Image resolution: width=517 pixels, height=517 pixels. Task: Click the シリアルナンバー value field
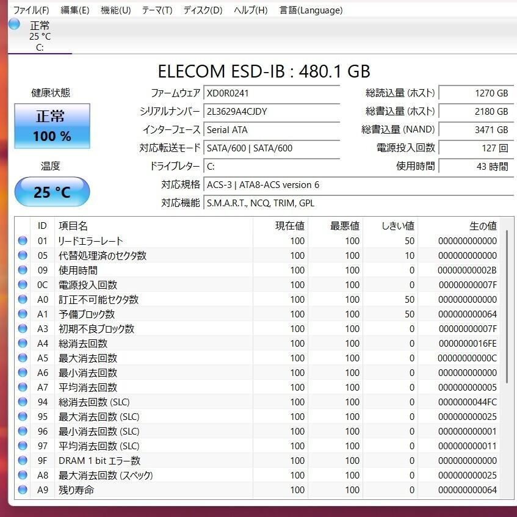pos(272,112)
